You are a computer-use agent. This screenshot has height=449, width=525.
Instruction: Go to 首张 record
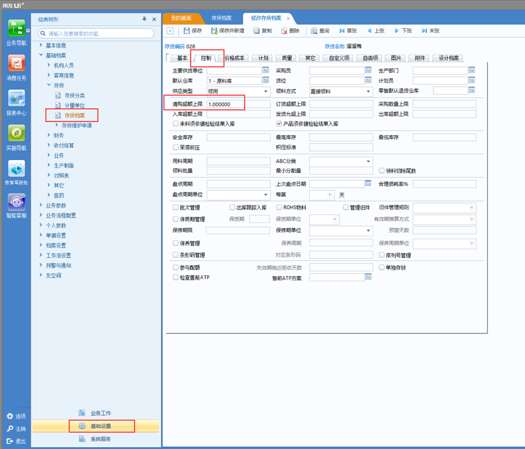coord(348,31)
